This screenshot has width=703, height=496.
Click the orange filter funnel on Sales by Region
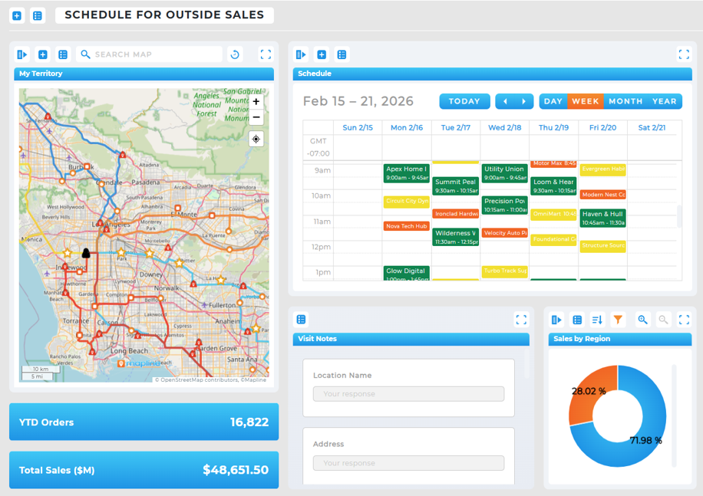(618, 320)
